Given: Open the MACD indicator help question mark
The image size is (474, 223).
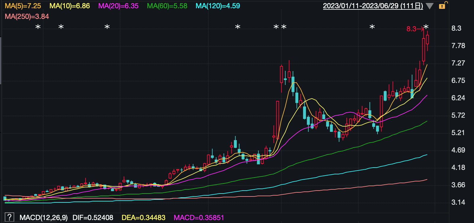Looking at the screenshot, I should tap(9, 217).
